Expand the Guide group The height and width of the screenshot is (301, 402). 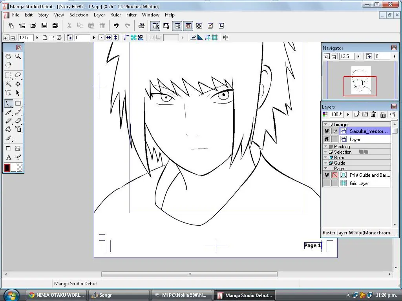click(x=325, y=163)
